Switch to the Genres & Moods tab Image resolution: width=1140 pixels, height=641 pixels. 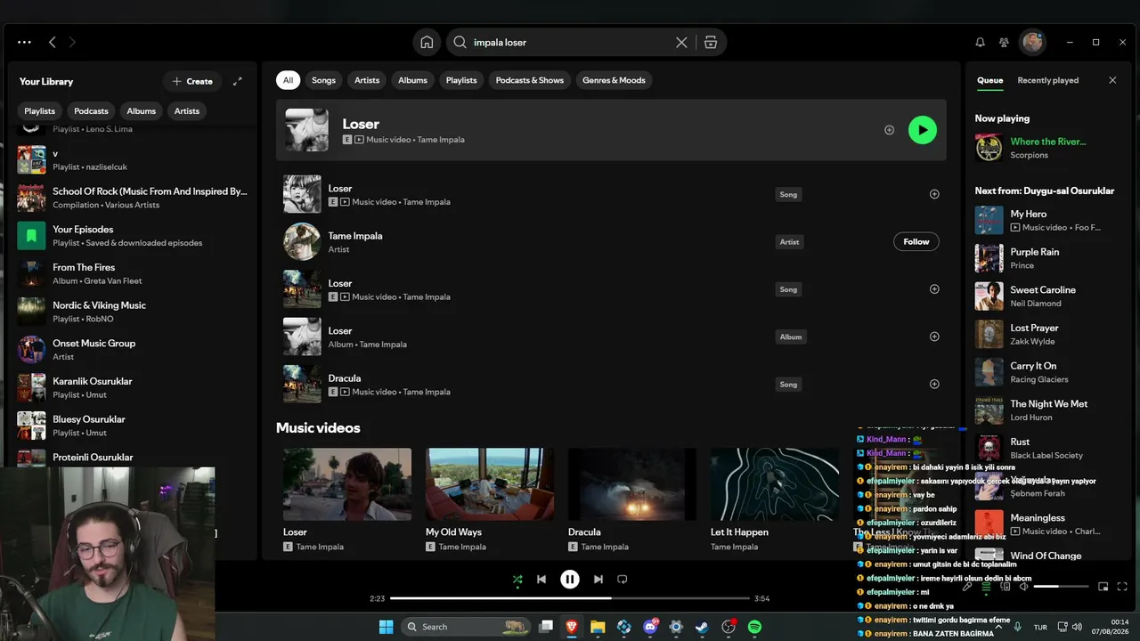point(614,80)
